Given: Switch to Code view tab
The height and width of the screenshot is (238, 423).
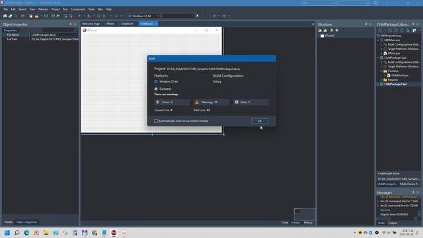Looking at the screenshot, I should click(285, 223).
